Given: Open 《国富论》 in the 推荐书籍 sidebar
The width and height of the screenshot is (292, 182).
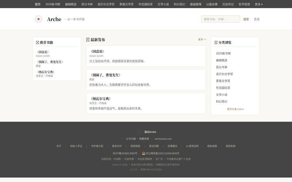Looking at the screenshot, I should coord(43,52).
